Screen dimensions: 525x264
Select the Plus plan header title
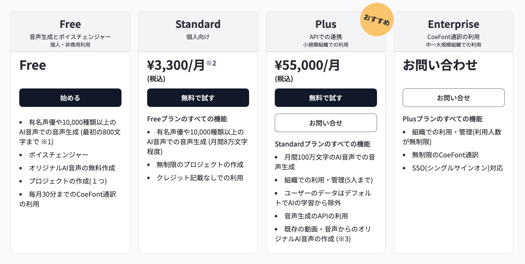pos(326,24)
